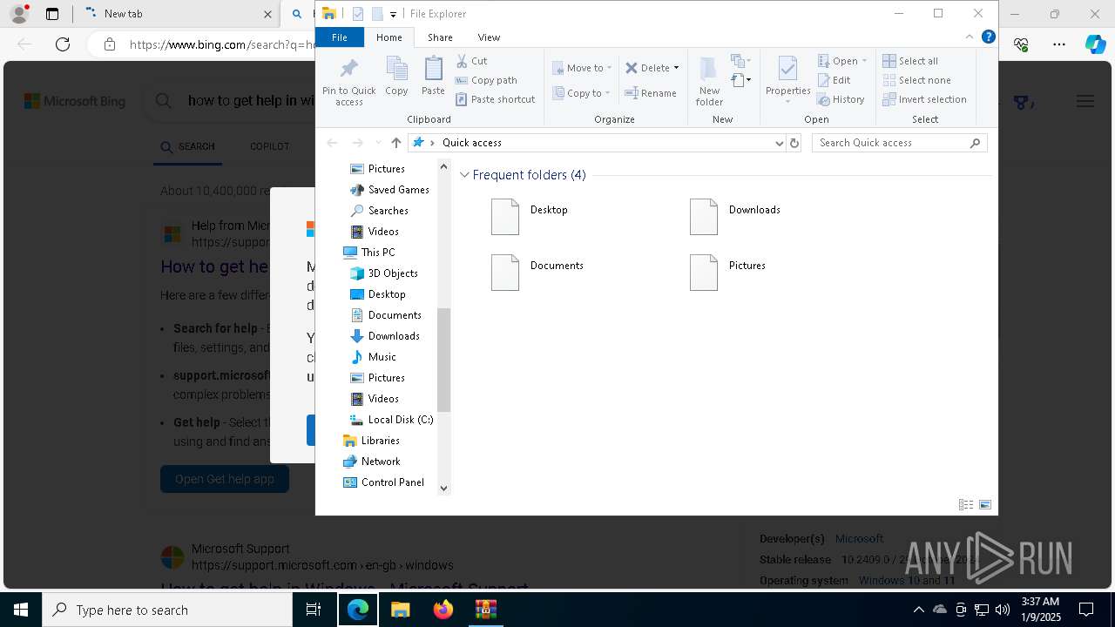The width and height of the screenshot is (1115, 627).
Task: Click Select none in ribbon
Action: click(916, 80)
